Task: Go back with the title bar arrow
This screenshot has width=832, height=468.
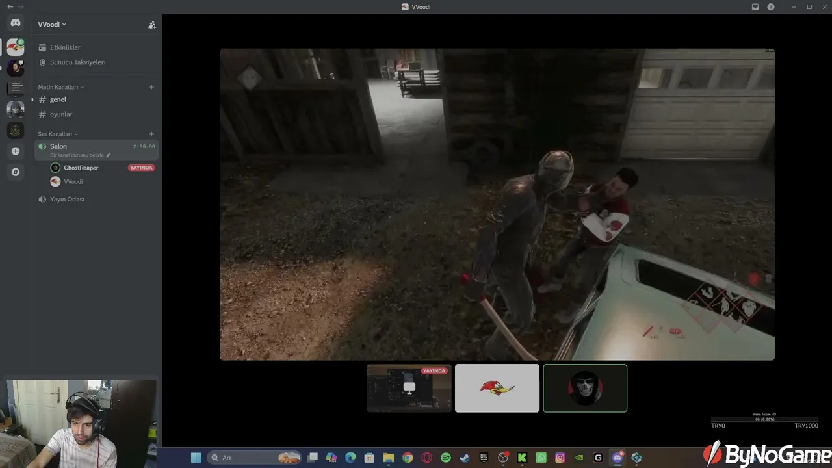Action: coord(10,7)
